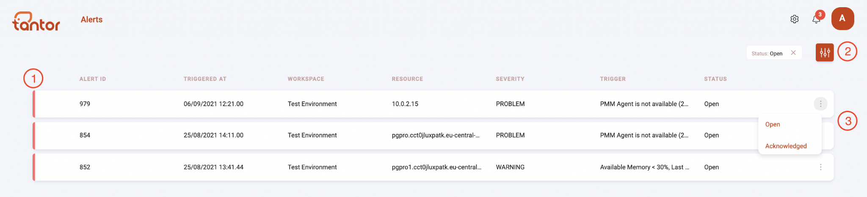Select Open in status menu

pos(773,124)
